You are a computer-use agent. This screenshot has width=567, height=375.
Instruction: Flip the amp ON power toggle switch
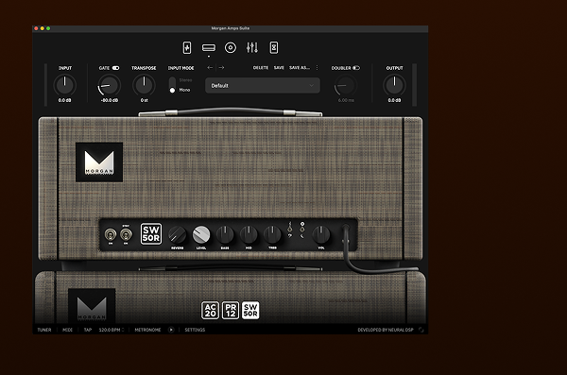[x=111, y=235]
